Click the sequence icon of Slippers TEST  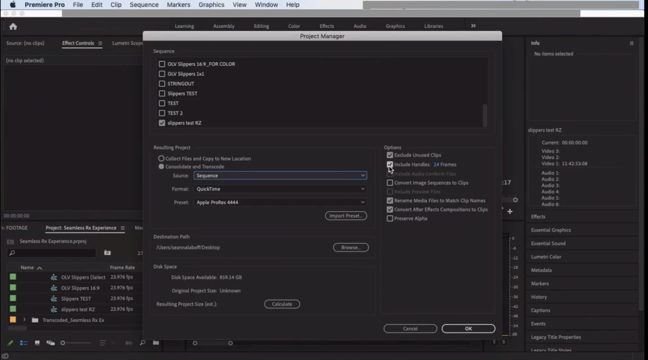click(x=54, y=299)
